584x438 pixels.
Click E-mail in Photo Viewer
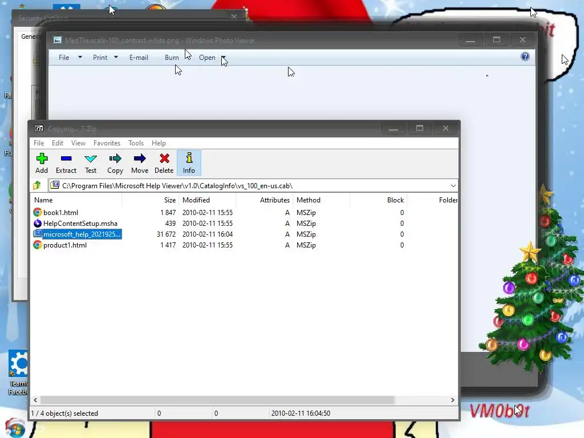139,58
